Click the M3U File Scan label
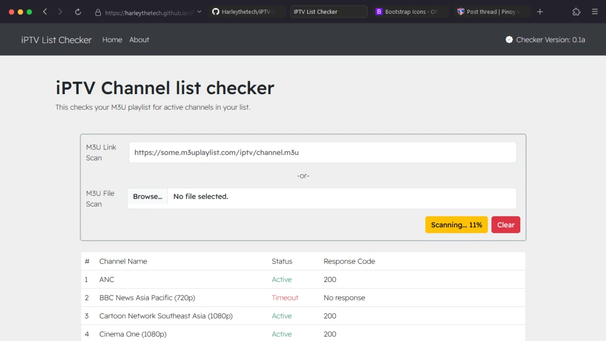This screenshot has width=606, height=341. pos(100,199)
